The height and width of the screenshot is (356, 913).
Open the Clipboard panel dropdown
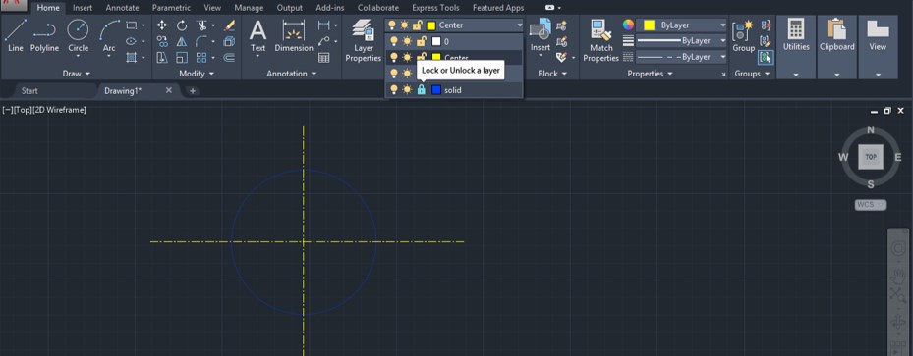tap(836, 75)
